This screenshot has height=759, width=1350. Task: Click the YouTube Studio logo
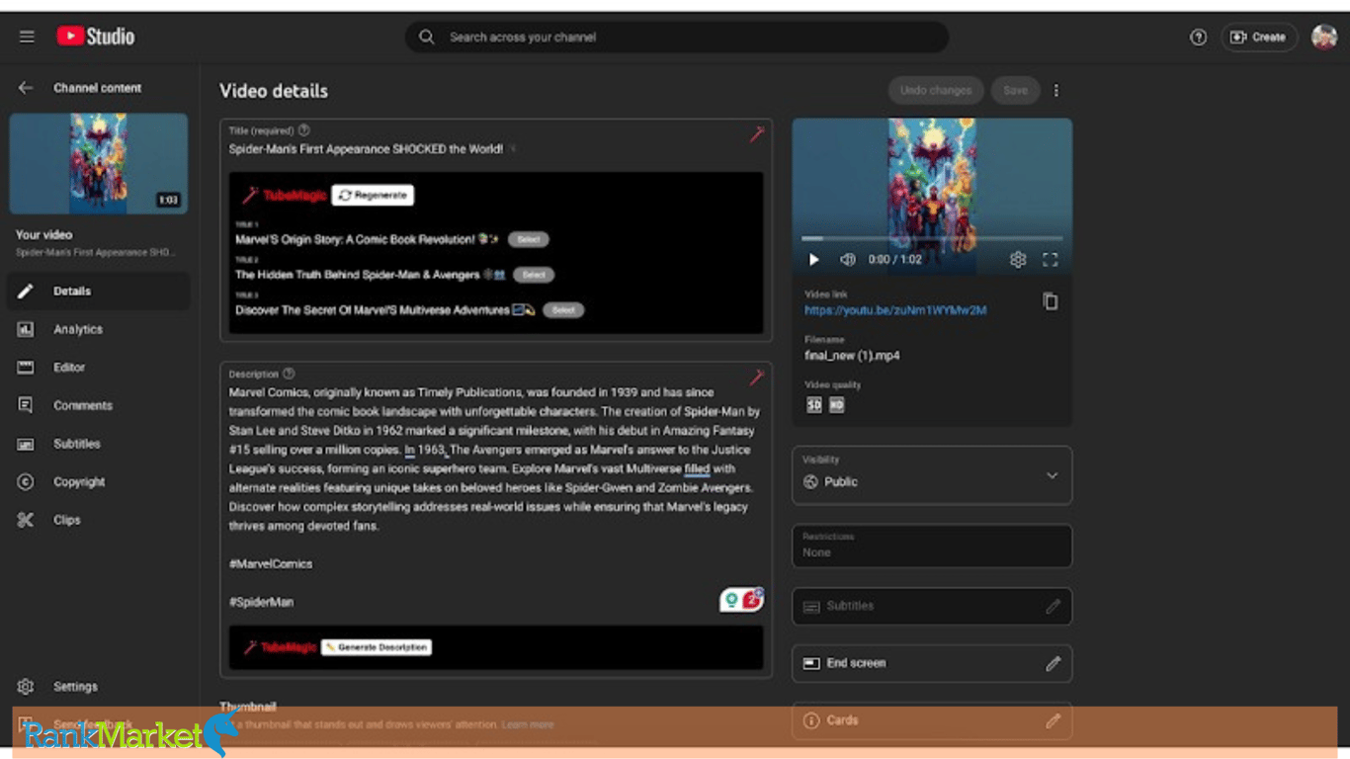coord(95,37)
